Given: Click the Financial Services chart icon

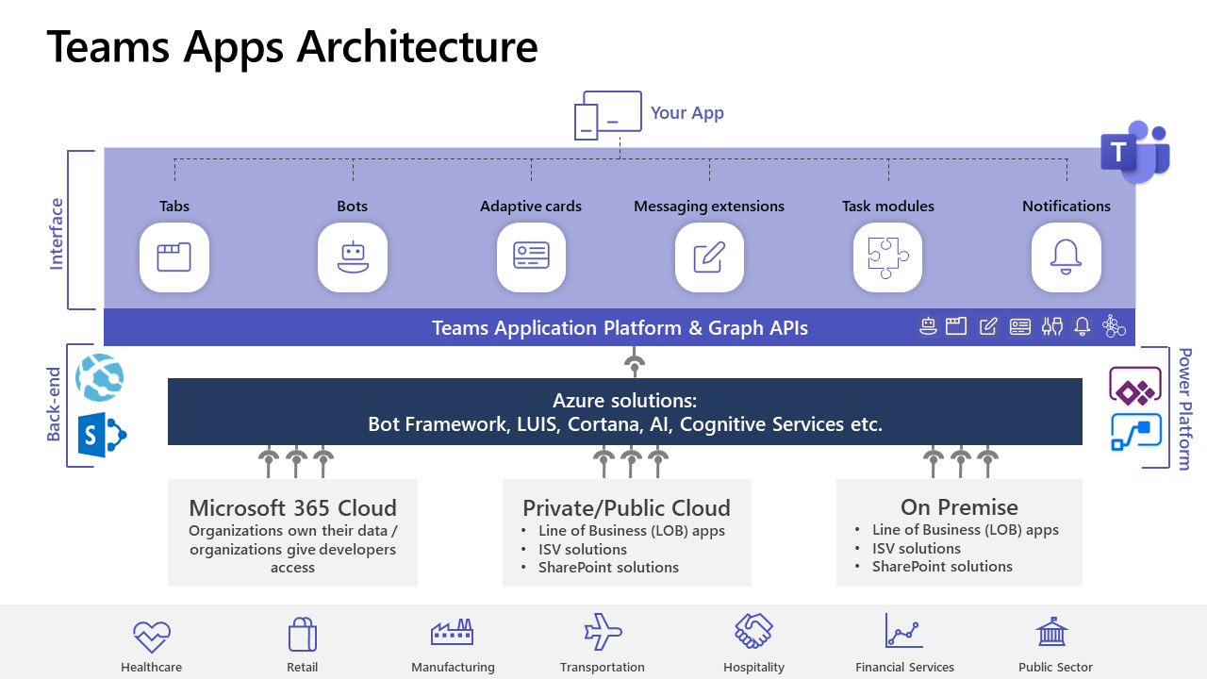Looking at the screenshot, I should point(904,631).
